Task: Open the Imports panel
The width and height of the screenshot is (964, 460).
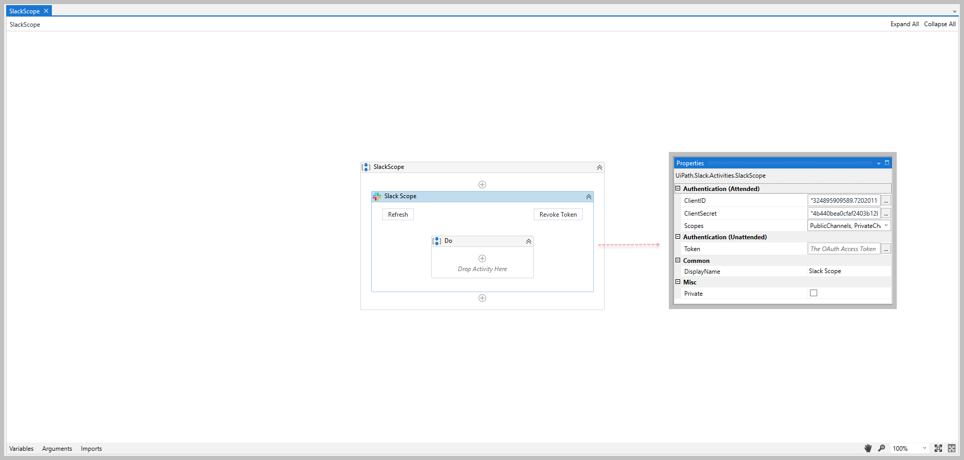Action: coord(91,448)
